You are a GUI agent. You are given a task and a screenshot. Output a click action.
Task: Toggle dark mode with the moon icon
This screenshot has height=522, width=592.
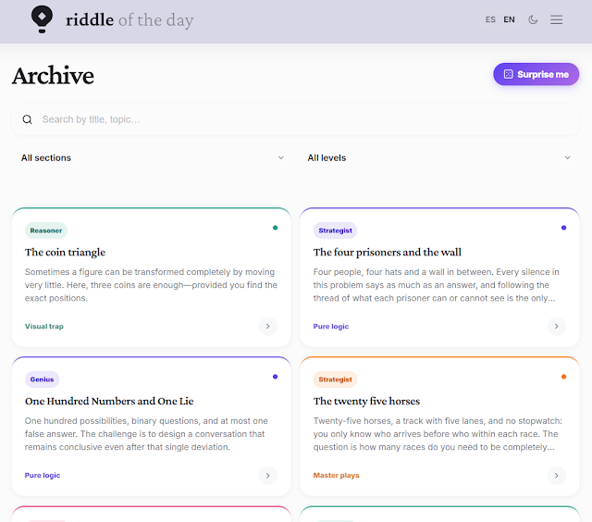533,19
